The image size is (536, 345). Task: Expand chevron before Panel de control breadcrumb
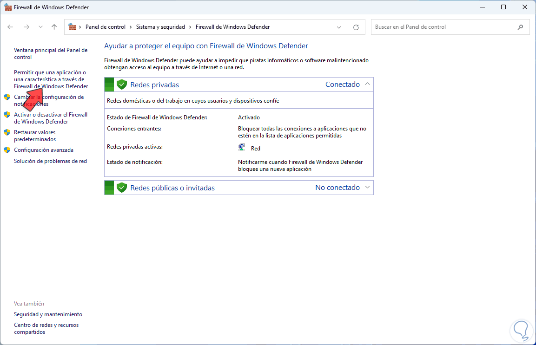point(80,27)
